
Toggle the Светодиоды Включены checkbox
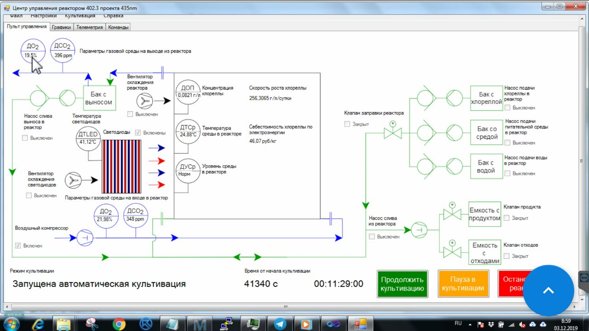138,132
